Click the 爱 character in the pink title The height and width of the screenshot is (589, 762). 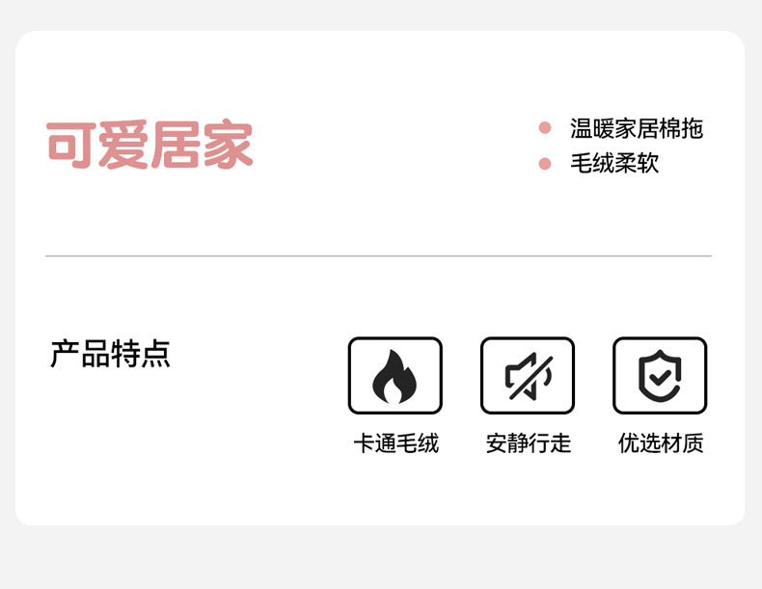(x=123, y=145)
